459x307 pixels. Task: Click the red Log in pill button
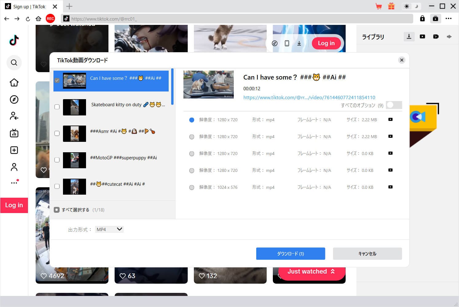coord(326,43)
